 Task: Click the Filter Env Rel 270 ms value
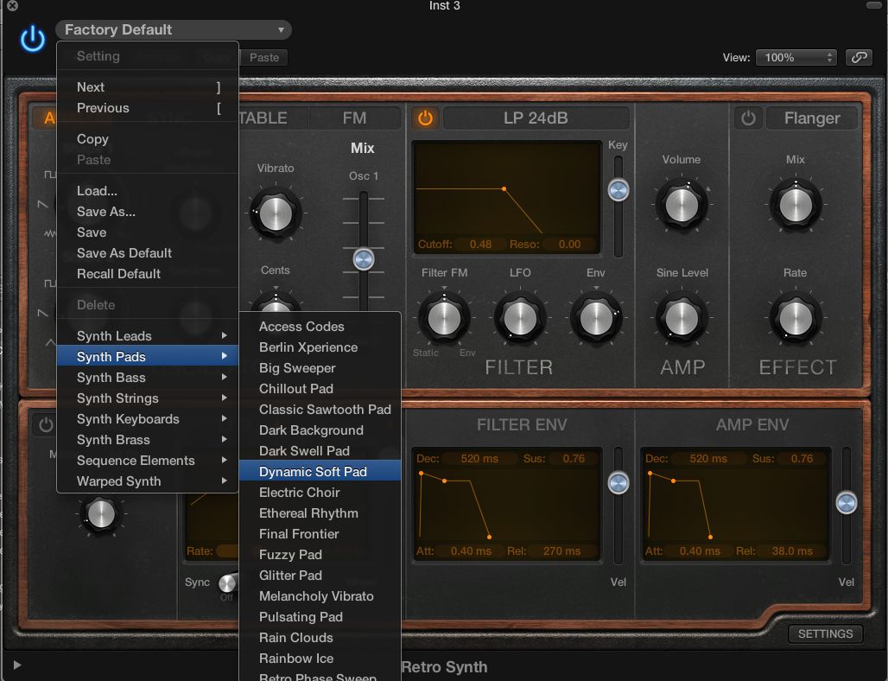point(561,551)
